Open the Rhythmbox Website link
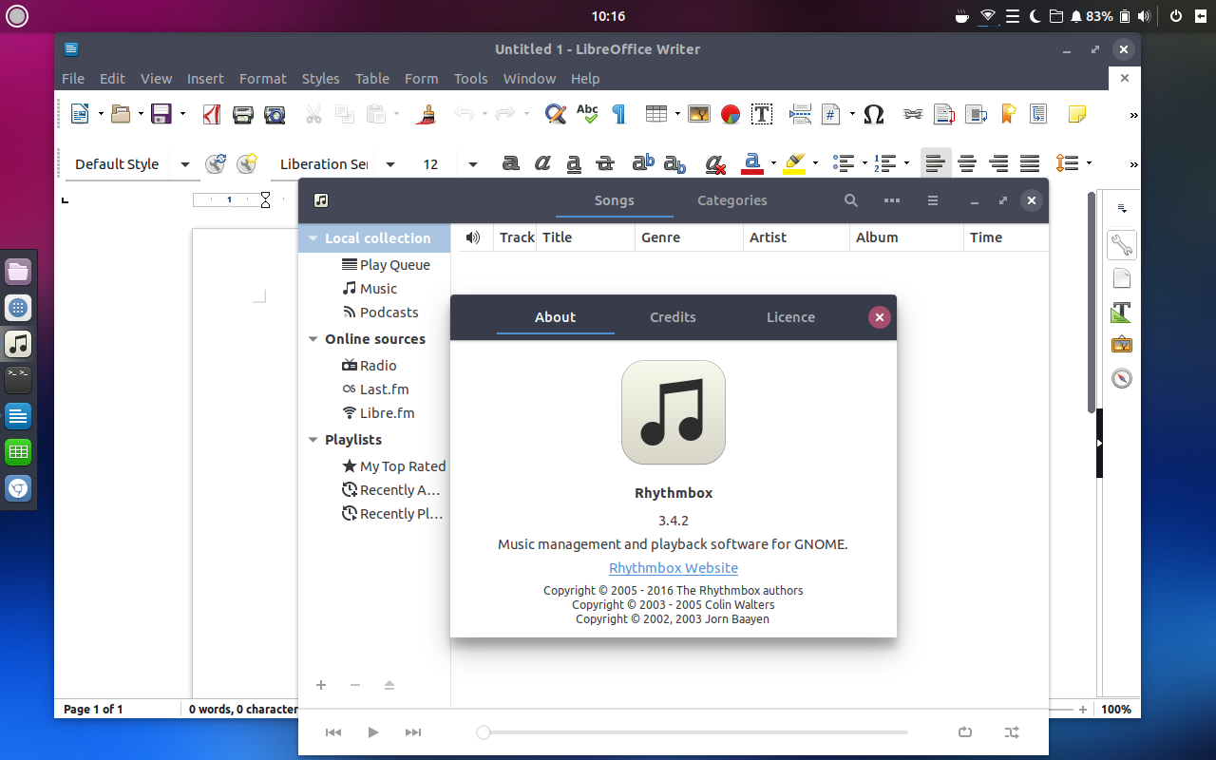 point(674,568)
